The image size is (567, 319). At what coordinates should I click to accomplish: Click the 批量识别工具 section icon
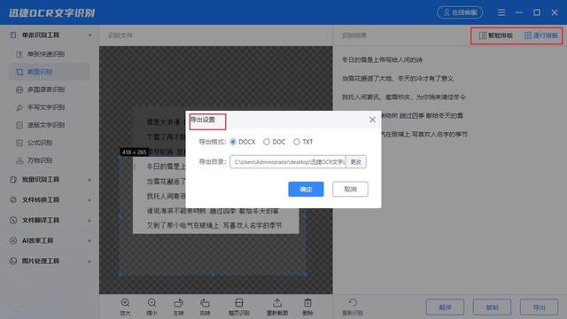[x=13, y=179]
